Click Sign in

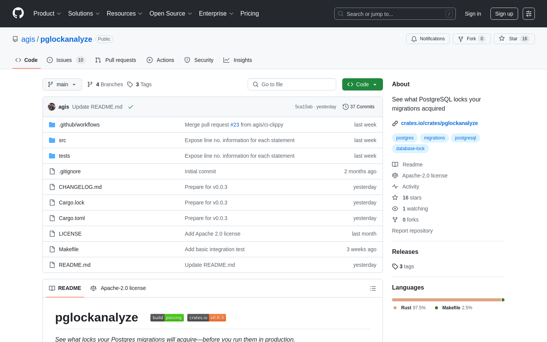coord(473,14)
